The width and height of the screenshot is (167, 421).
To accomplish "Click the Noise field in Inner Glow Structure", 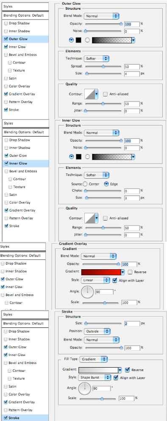I will [x=132, y=148].
